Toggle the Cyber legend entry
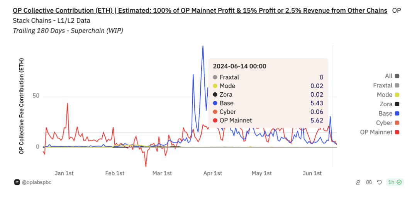Viewport: 417px width, 197px height. click(384, 123)
